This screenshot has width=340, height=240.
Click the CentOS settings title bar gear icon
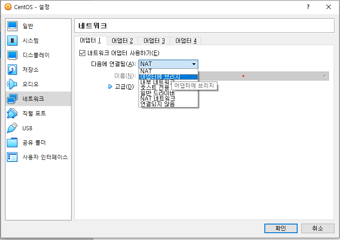click(8, 7)
